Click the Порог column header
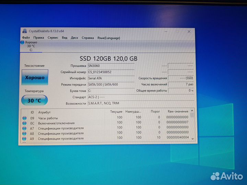The height and width of the screenshot is (185, 247). (155, 111)
